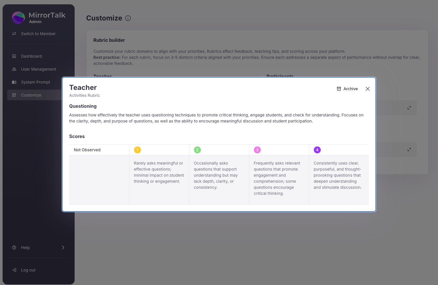Click the Help question mark icon
The height and width of the screenshot is (285, 438).
pyautogui.click(x=14, y=248)
